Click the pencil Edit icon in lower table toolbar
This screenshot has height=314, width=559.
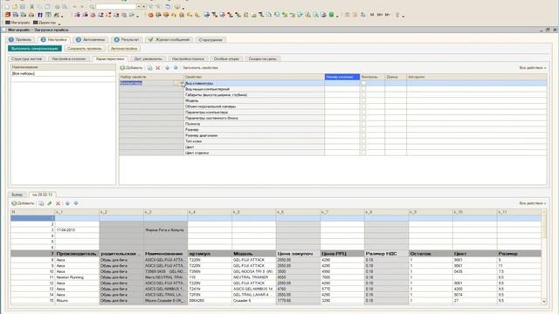[50, 203]
